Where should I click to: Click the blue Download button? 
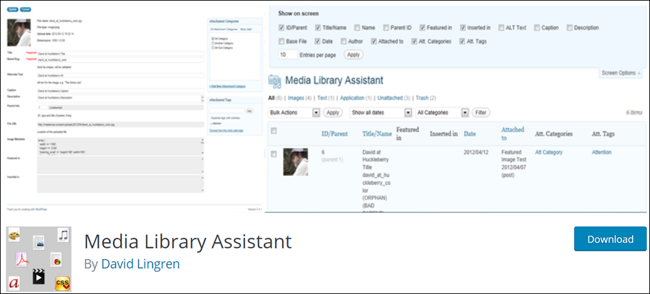(x=610, y=239)
